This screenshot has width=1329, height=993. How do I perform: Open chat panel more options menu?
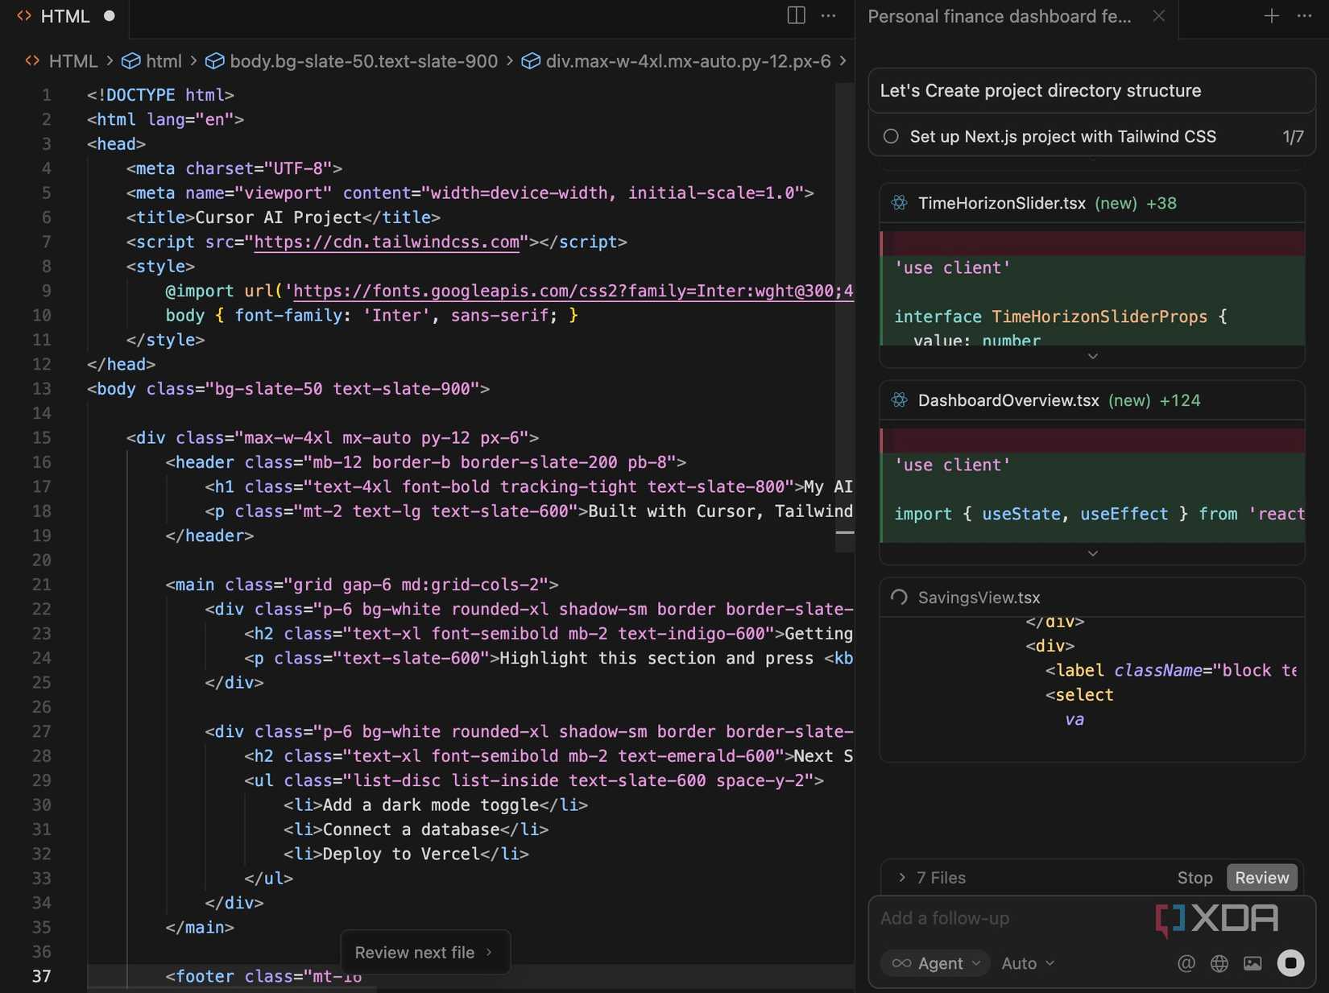click(x=1304, y=16)
